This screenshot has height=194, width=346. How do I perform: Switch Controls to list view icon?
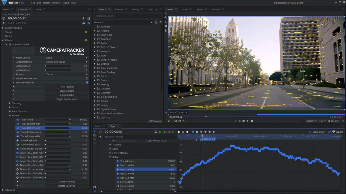pyautogui.click(x=84, y=23)
